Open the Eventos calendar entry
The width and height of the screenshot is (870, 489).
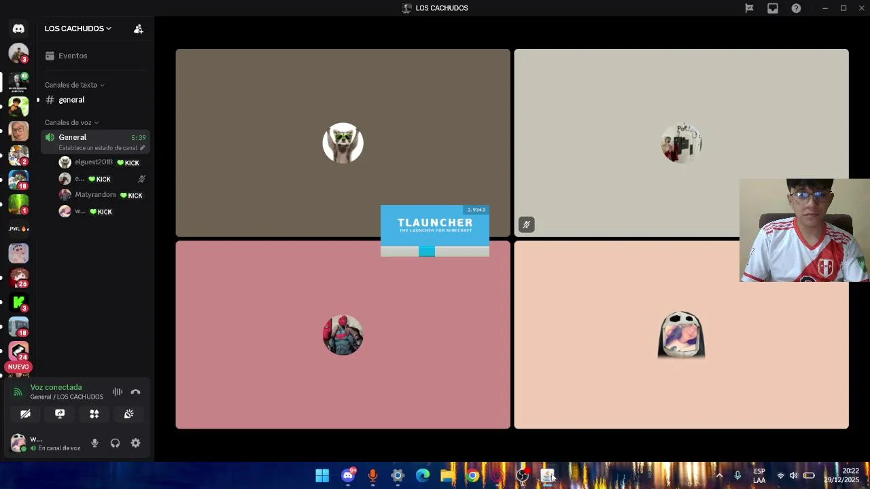click(95, 56)
